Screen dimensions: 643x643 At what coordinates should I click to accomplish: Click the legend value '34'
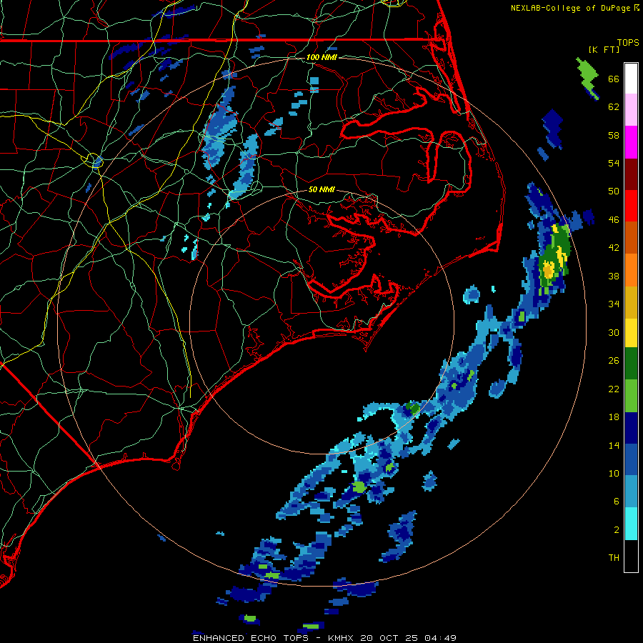(614, 304)
